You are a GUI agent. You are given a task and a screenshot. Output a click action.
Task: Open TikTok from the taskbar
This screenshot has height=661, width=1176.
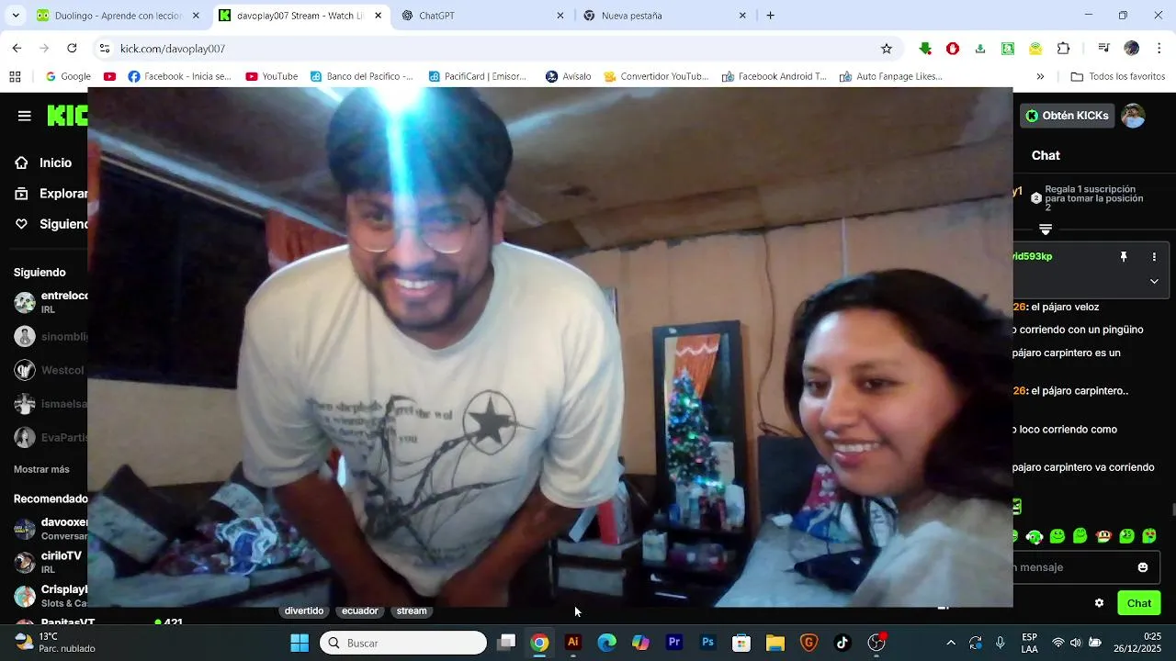pos(842,643)
